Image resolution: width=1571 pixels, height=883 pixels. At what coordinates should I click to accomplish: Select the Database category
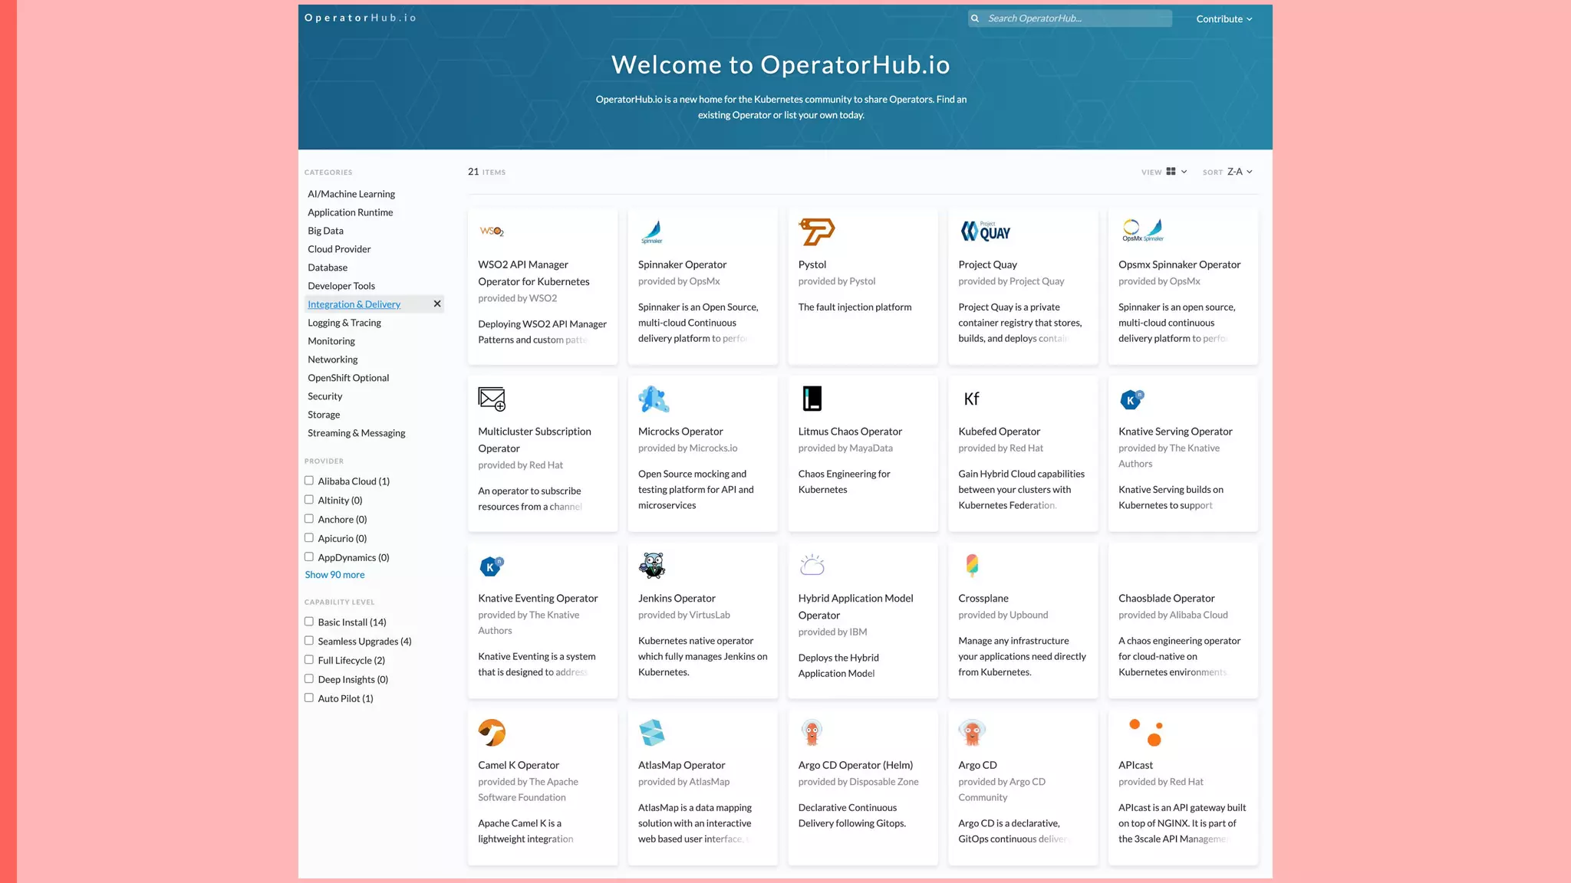point(328,268)
